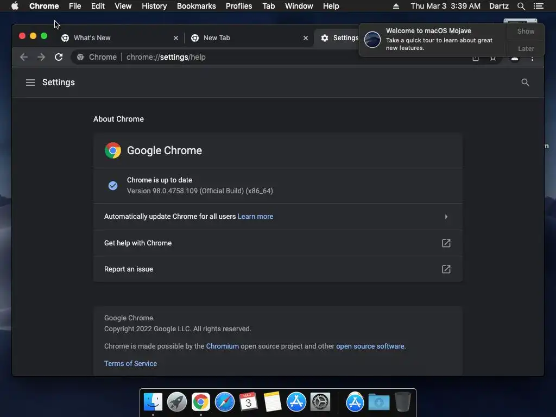
Task: Expand Automatically update Chrome arrow
Action: point(446,217)
